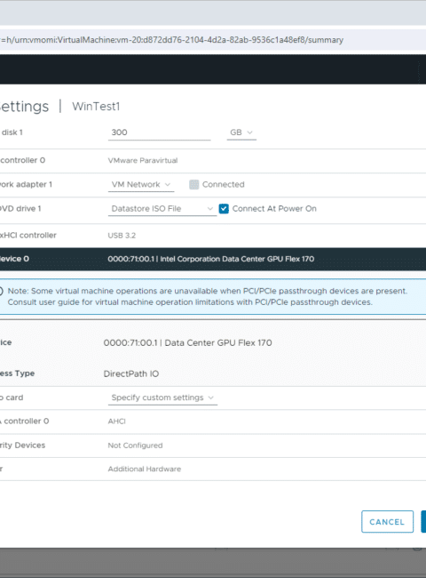Image resolution: width=426 pixels, height=578 pixels.
Task: Open the VM Network dropdown
Action: (141, 185)
